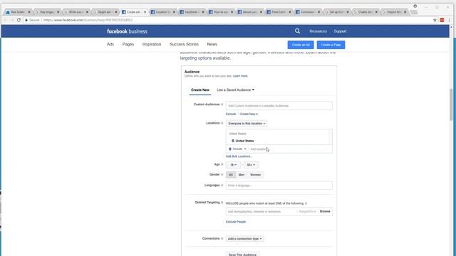
Task: Click the Custom Audiences input field
Action: click(x=279, y=106)
